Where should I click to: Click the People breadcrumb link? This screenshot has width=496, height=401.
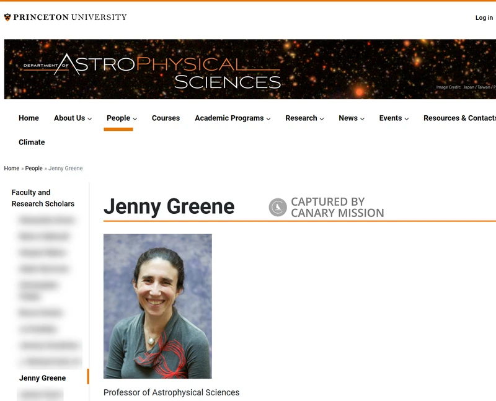(34, 168)
